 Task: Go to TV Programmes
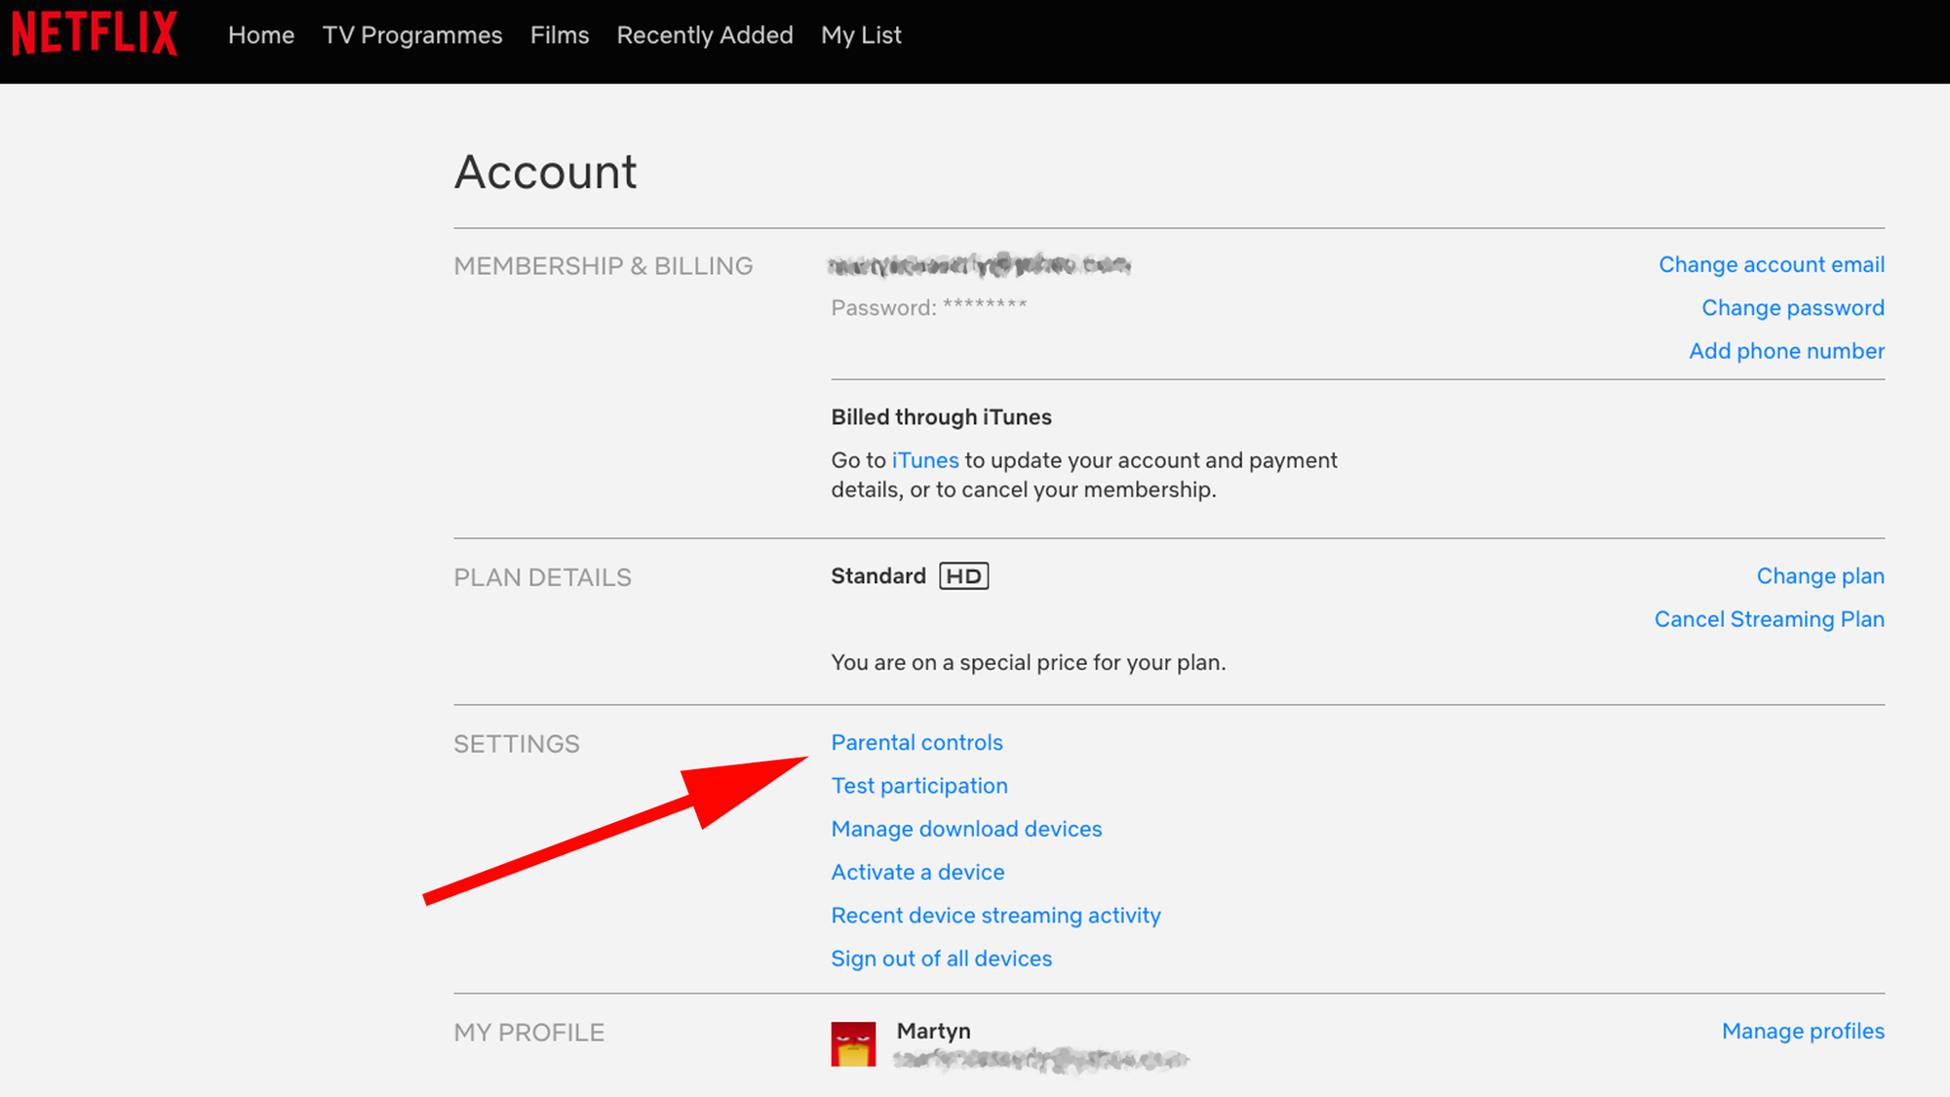point(412,35)
